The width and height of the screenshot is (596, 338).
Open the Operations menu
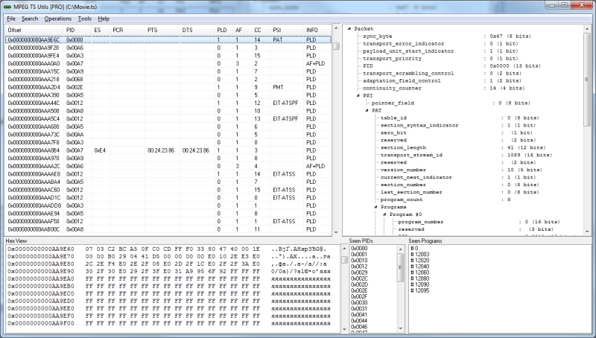pos(58,19)
